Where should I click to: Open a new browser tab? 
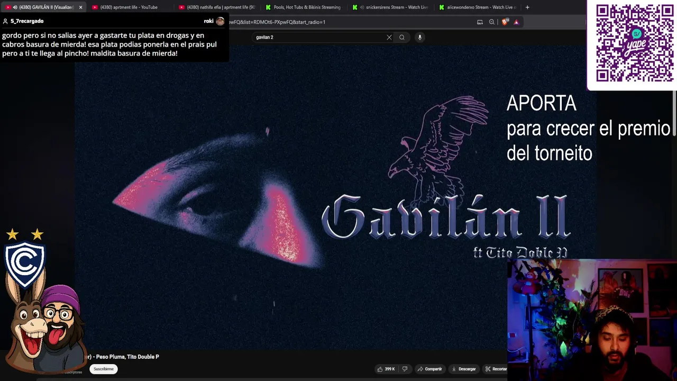point(527,7)
